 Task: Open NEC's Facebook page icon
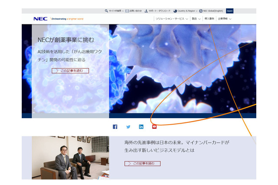(x=115, y=127)
